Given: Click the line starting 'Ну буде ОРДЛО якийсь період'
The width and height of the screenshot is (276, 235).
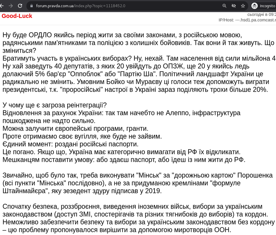Looking at the screenshot, I should tap(122, 35).
